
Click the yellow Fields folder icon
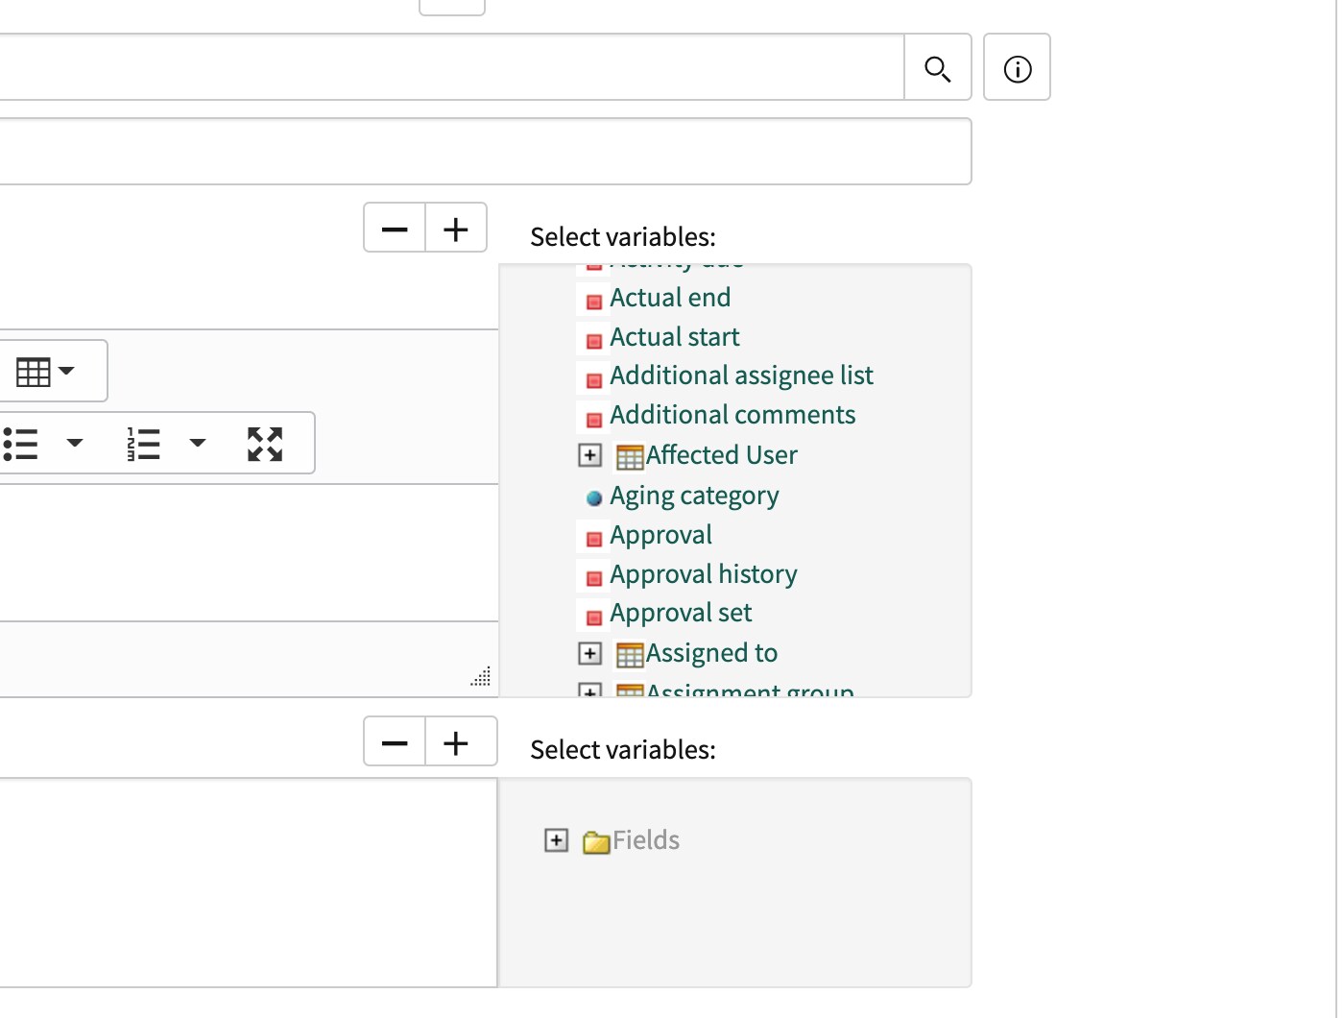click(596, 842)
